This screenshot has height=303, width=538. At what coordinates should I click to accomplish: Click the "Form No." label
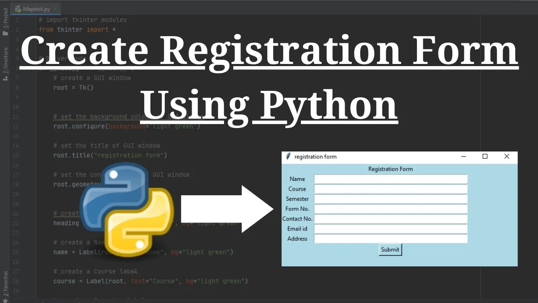(297, 209)
